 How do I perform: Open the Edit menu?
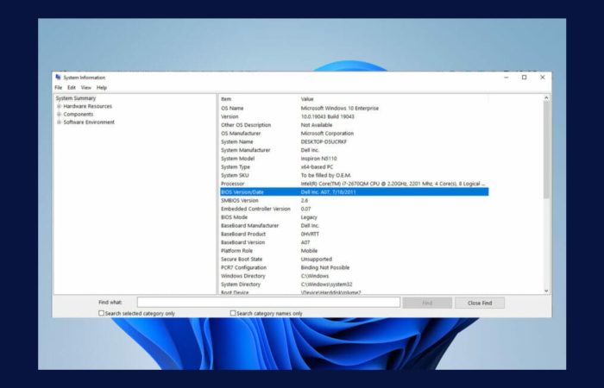72,88
